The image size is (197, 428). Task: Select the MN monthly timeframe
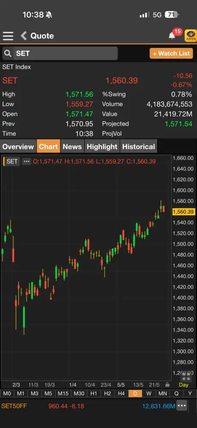[163, 393]
